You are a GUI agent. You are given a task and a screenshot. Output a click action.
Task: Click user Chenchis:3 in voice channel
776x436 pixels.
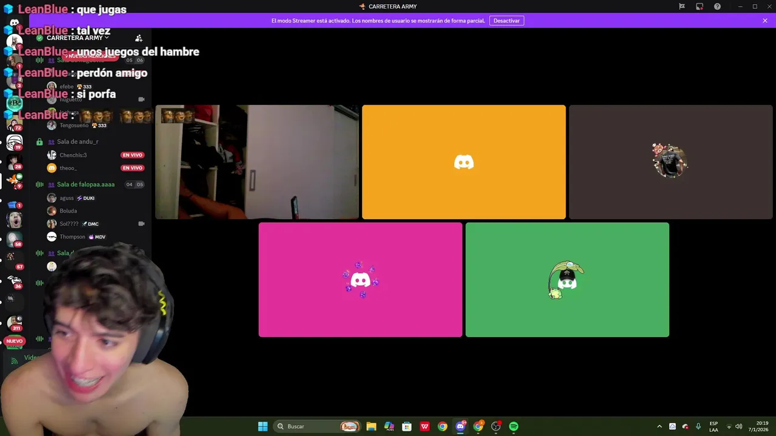(x=73, y=155)
